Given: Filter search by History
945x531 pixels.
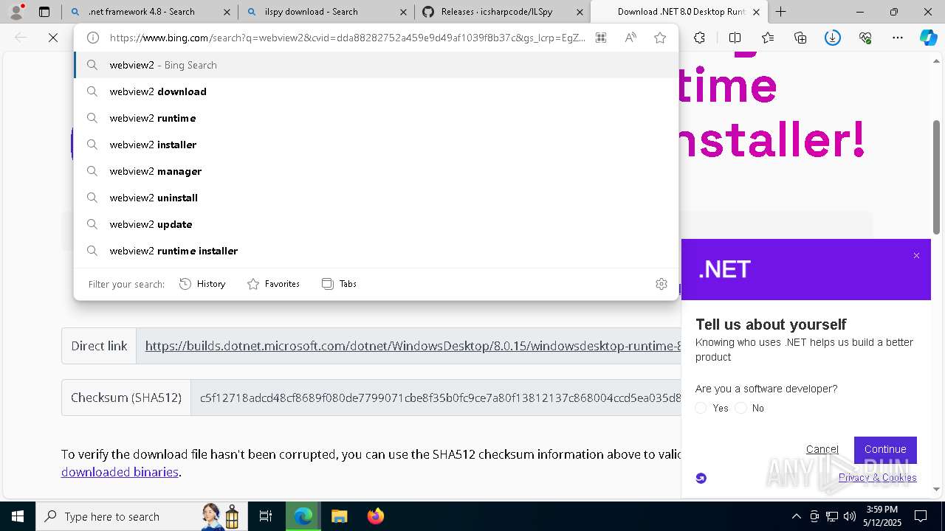Looking at the screenshot, I should coord(202,284).
